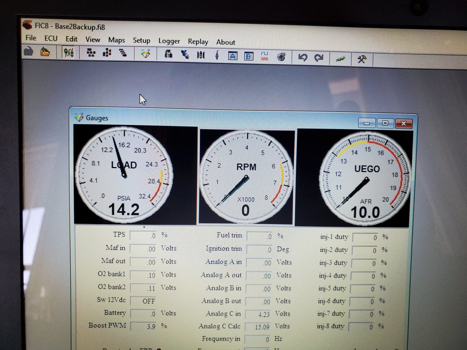This screenshot has height=350, width=467.
Task: Open the Replay menu
Action: [x=198, y=42]
